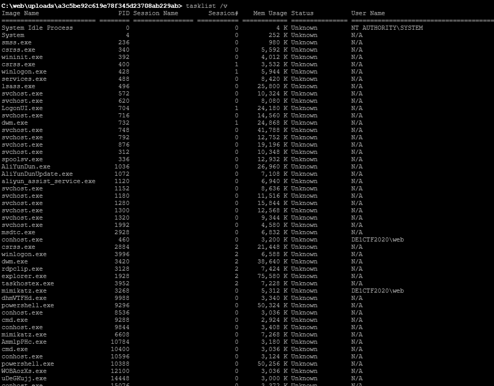The height and width of the screenshot is (386, 494).
Task: Click the Session Name column header
Action: [156, 13]
